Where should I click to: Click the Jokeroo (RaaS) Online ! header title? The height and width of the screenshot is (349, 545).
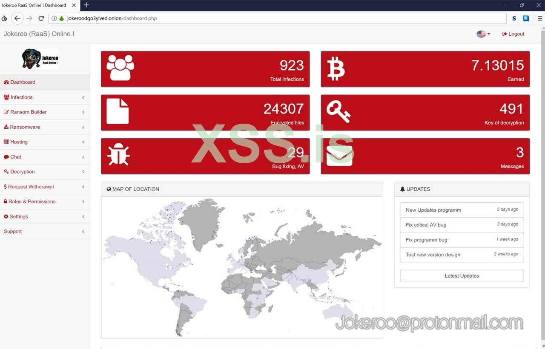click(39, 34)
